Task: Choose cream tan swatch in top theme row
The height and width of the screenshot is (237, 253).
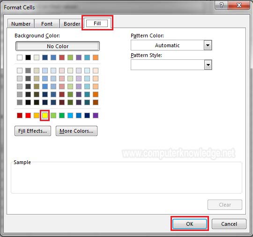Action: pos(37,57)
